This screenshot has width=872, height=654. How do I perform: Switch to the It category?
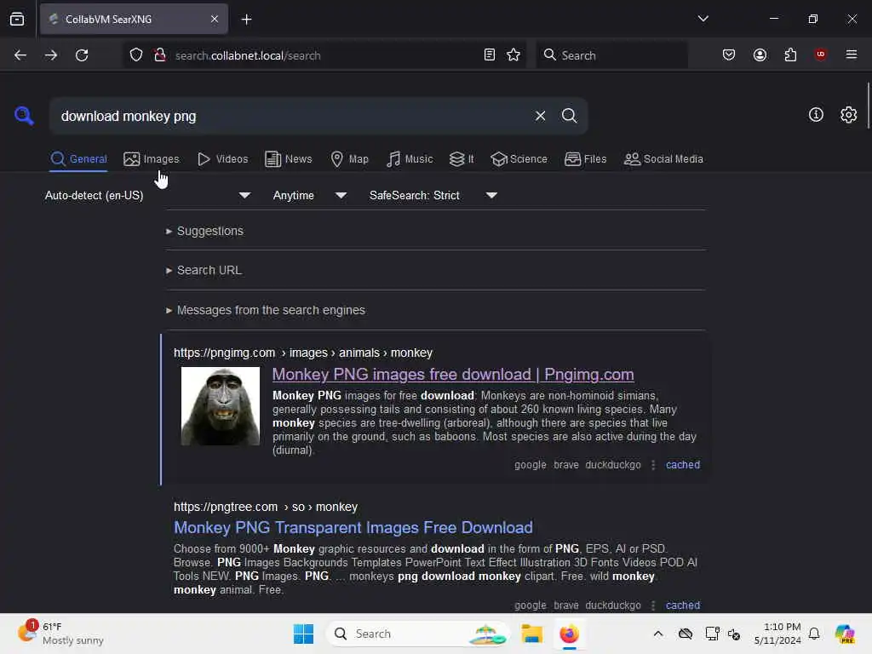pos(461,159)
